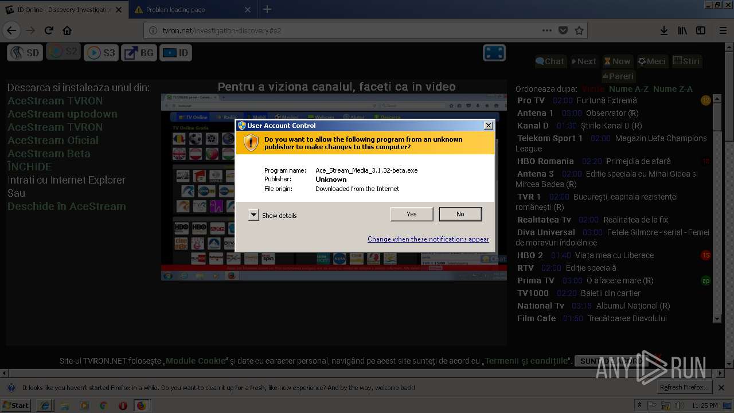Open the Firefox library menu
734x413 pixels.
coord(682,30)
